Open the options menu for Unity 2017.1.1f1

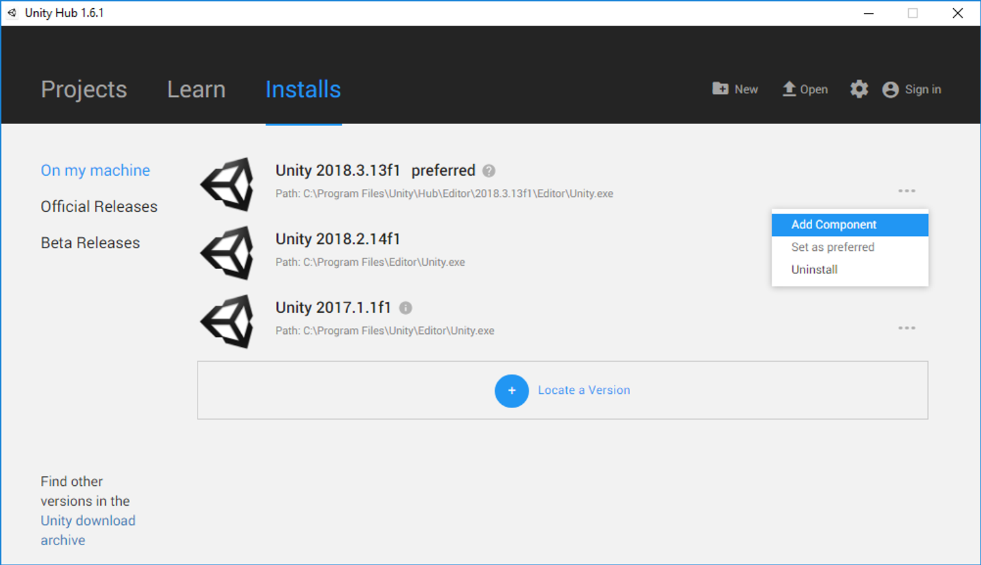pyautogui.click(x=907, y=327)
